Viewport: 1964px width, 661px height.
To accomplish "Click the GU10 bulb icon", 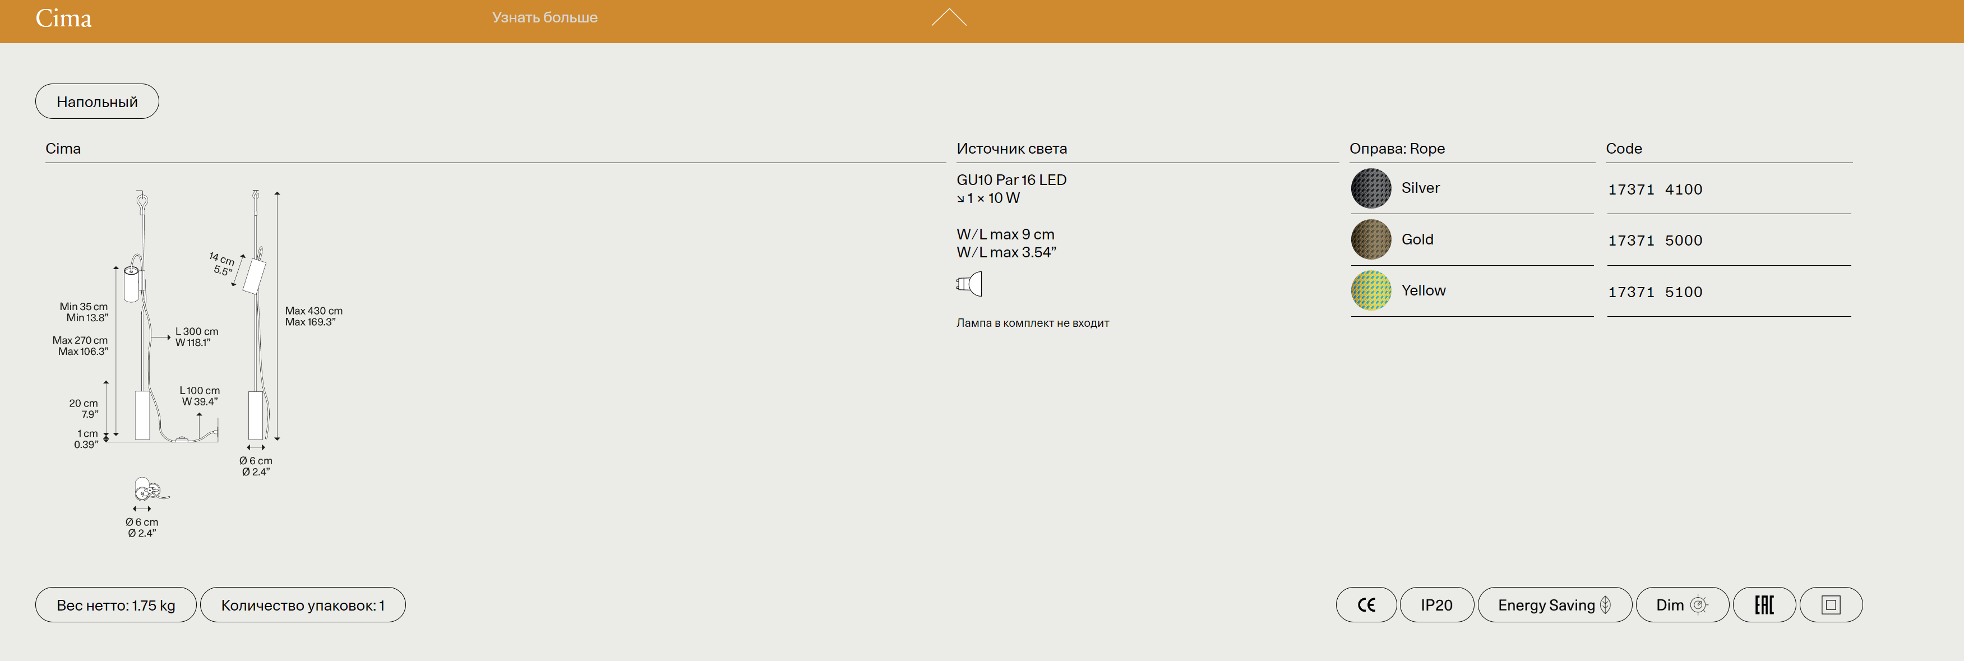I will [969, 284].
